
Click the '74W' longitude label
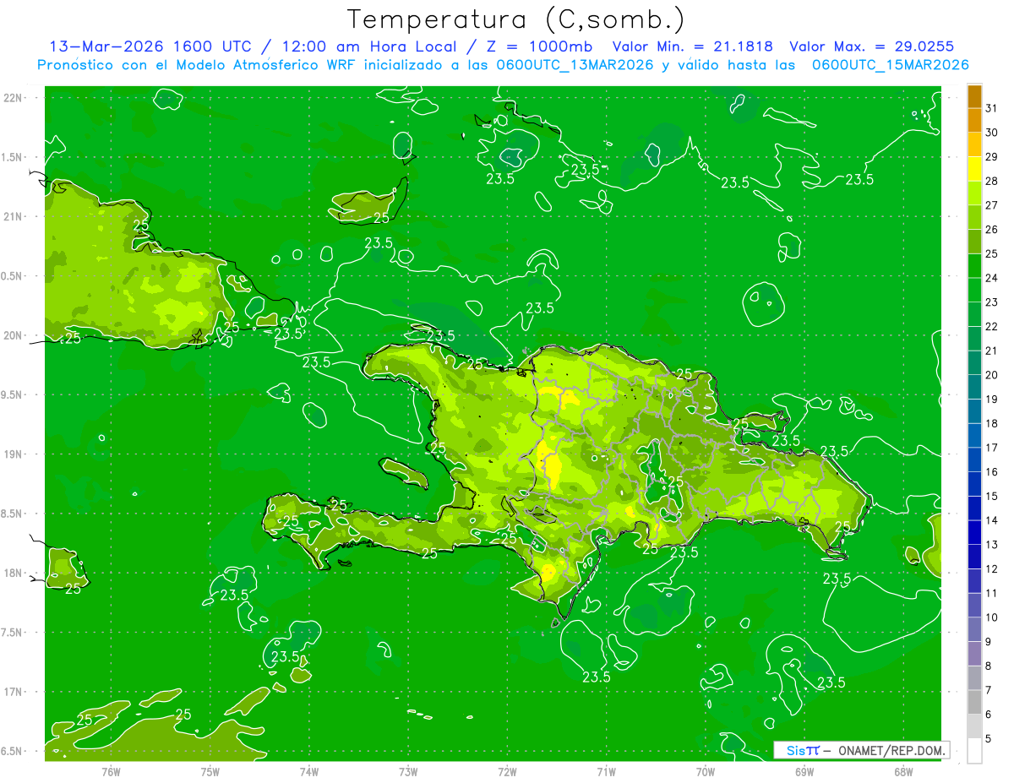pyautogui.click(x=308, y=771)
